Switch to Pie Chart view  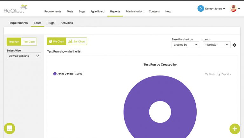pos(57,42)
